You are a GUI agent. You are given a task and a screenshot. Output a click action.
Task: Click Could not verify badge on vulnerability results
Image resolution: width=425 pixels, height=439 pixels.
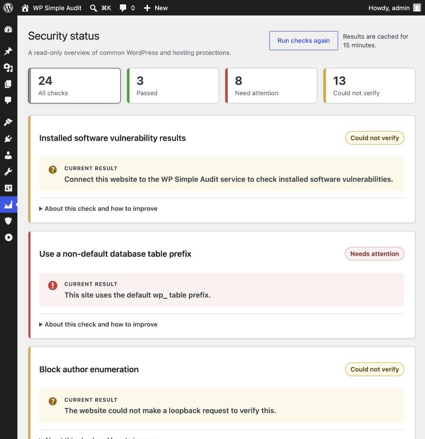click(375, 138)
